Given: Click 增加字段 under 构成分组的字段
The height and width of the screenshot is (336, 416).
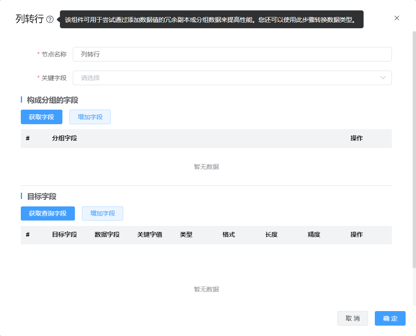Looking at the screenshot, I should (90, 117).
